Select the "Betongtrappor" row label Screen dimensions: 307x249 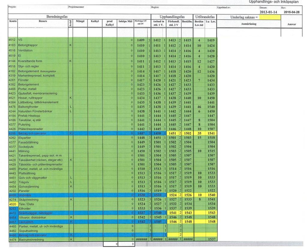click(28, 45)
